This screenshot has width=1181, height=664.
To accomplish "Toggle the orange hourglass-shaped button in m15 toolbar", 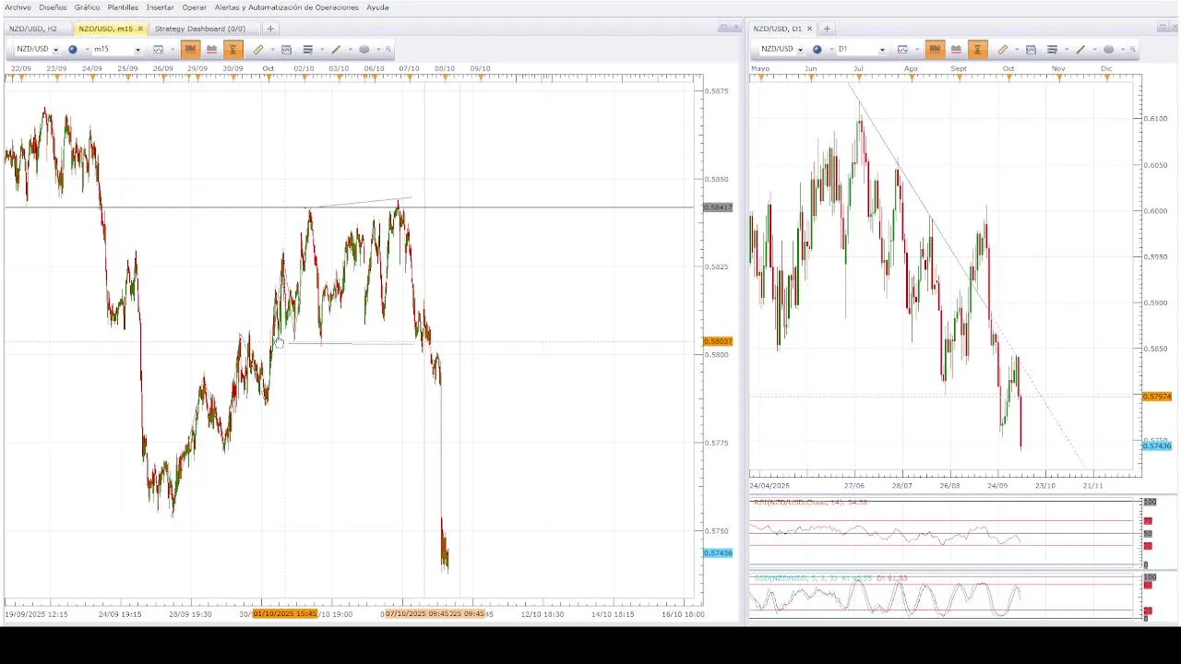I will point(233,50).
